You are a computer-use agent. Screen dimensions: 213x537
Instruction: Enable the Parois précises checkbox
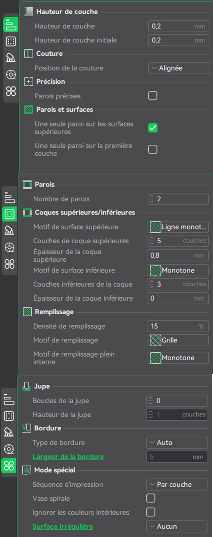coord(153,96)
